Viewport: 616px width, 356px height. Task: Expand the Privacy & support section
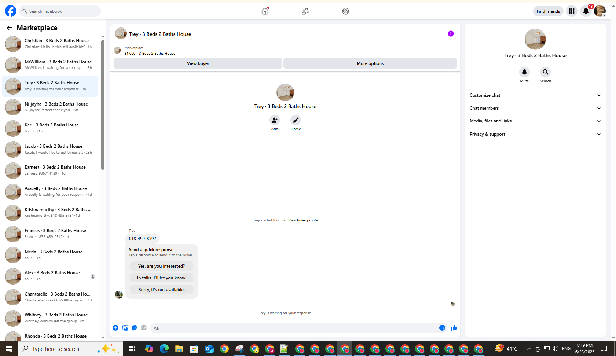click(535, 134)
